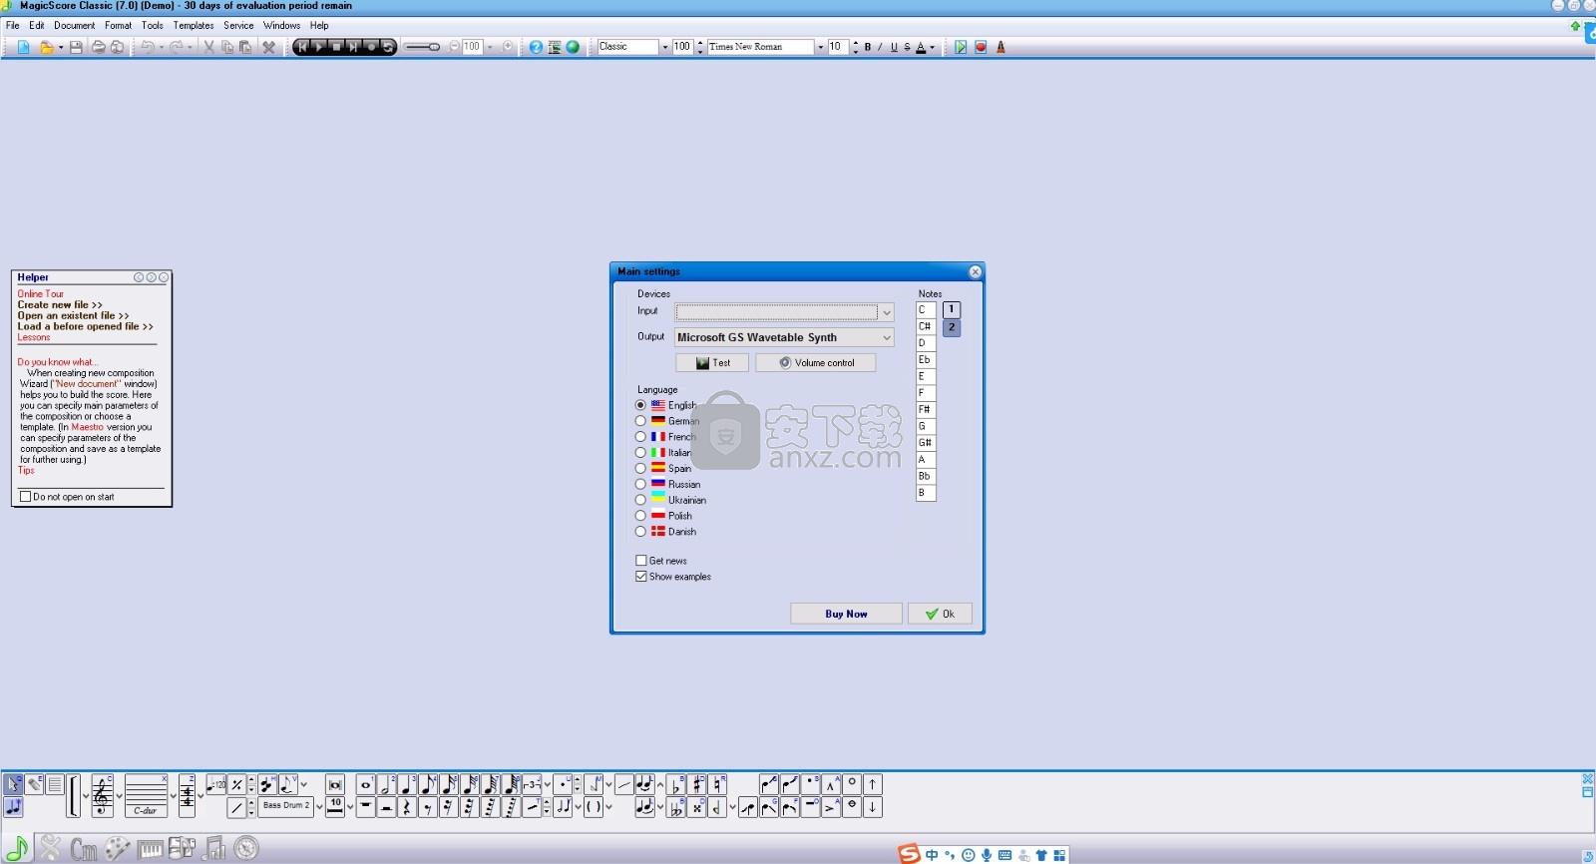The height and width of the screenshot is (864, 1596).
Task: Choose the treble clef tool
Action: (x=102, y=796)
